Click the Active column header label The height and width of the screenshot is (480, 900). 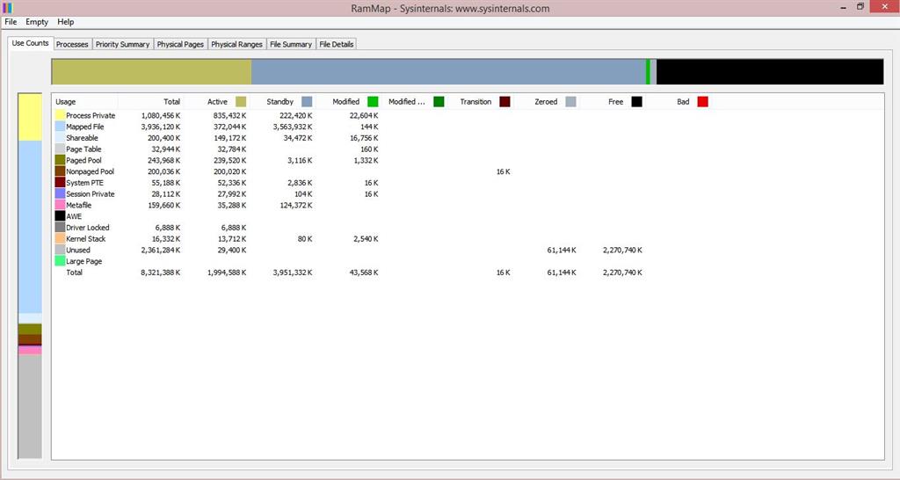[217, 102]
